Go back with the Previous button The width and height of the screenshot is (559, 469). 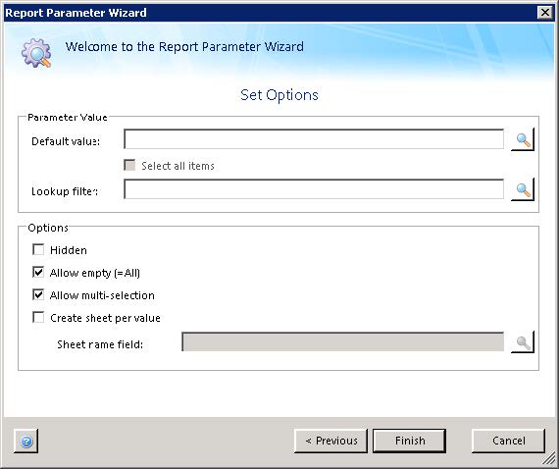(x=330, y=442)
